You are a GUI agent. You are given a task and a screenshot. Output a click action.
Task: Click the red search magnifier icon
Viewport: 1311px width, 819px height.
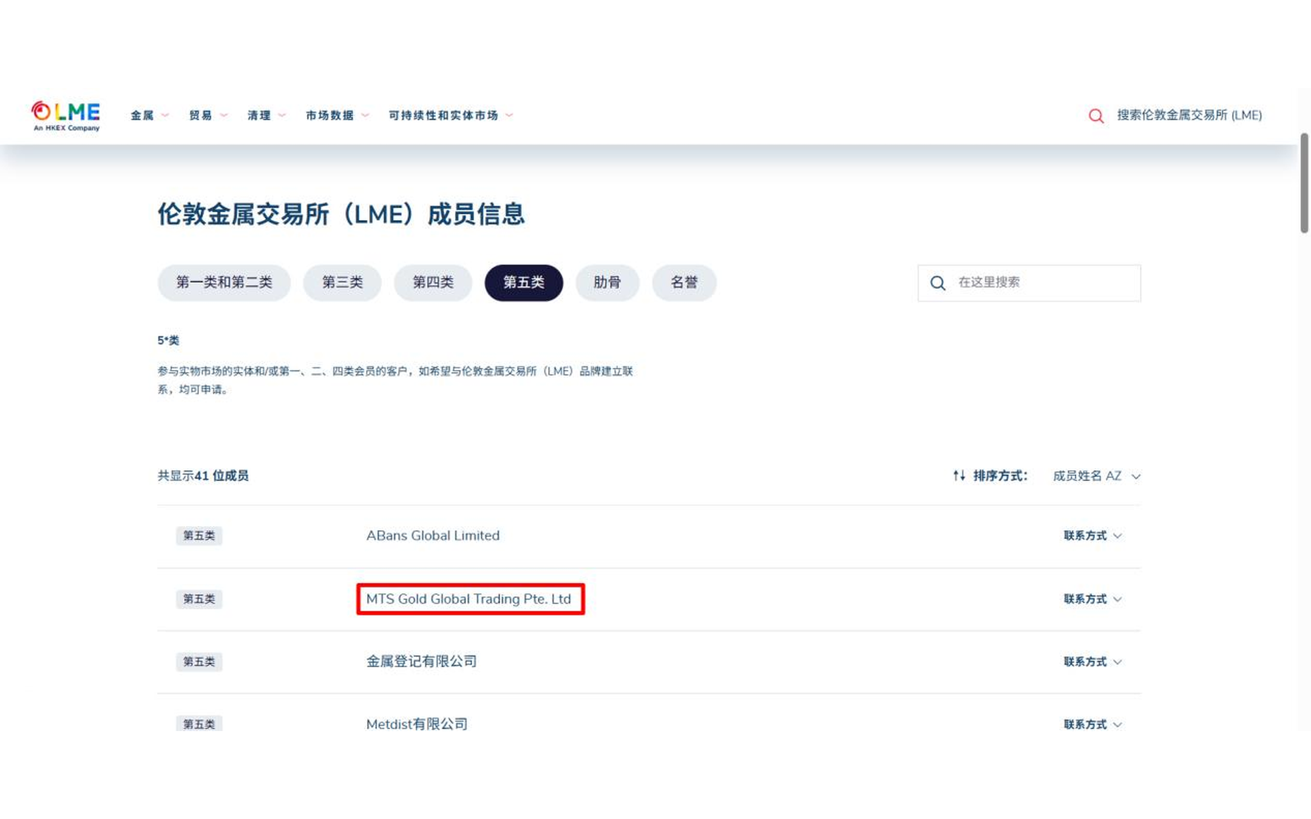coord(1096,116)
